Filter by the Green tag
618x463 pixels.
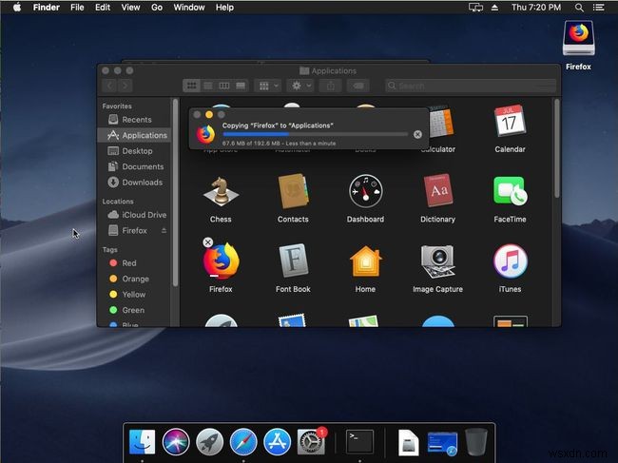[x=134, y=310]
